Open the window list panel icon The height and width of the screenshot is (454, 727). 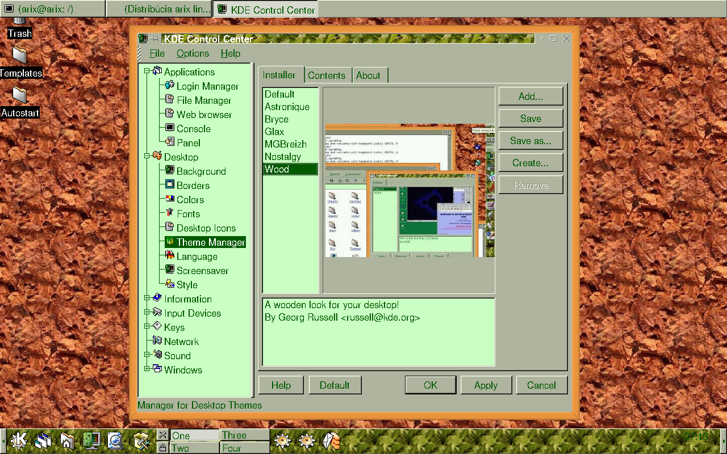coord(43,441)
